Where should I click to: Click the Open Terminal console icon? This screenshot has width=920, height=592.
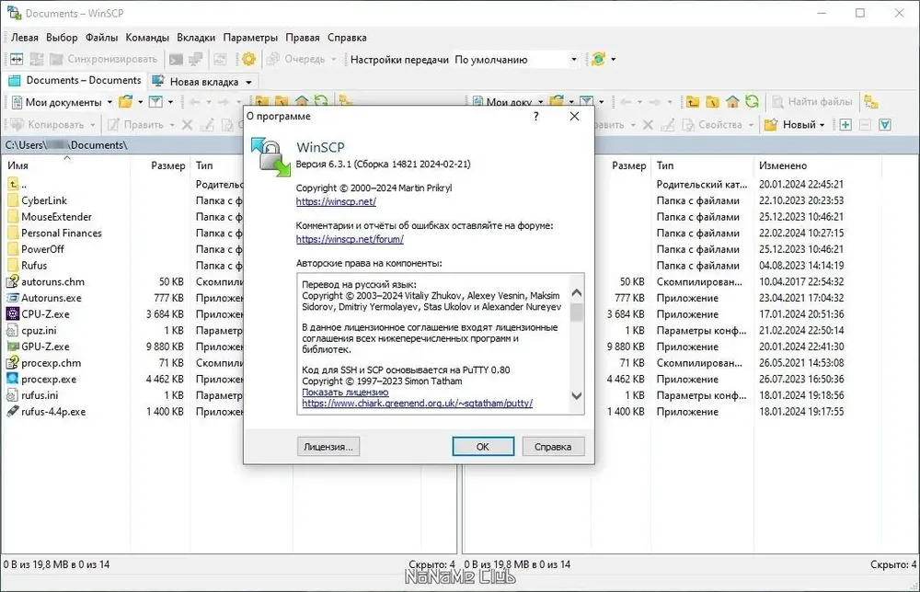pyautogui.click(x=176, y=59)
